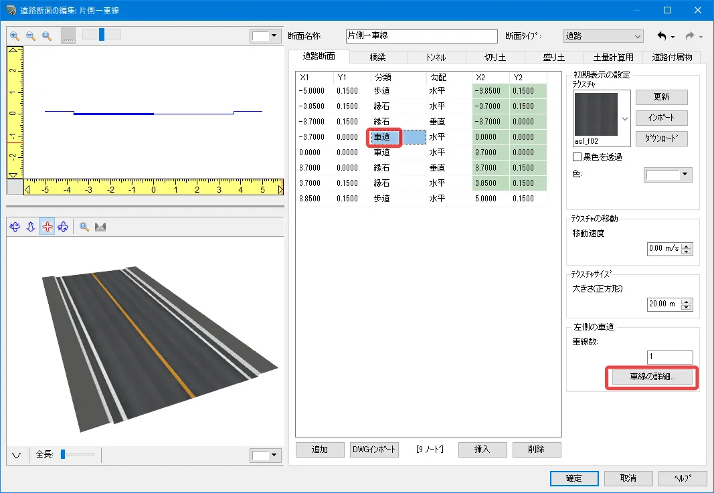Click the undo arrow icon
The height and width of the screenshot is (493, 714).
(x=662, y=36)
